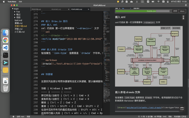The height and width of the screenshot is (118, 189).
Task: Open the Edit menu
Action: [20, 2]
